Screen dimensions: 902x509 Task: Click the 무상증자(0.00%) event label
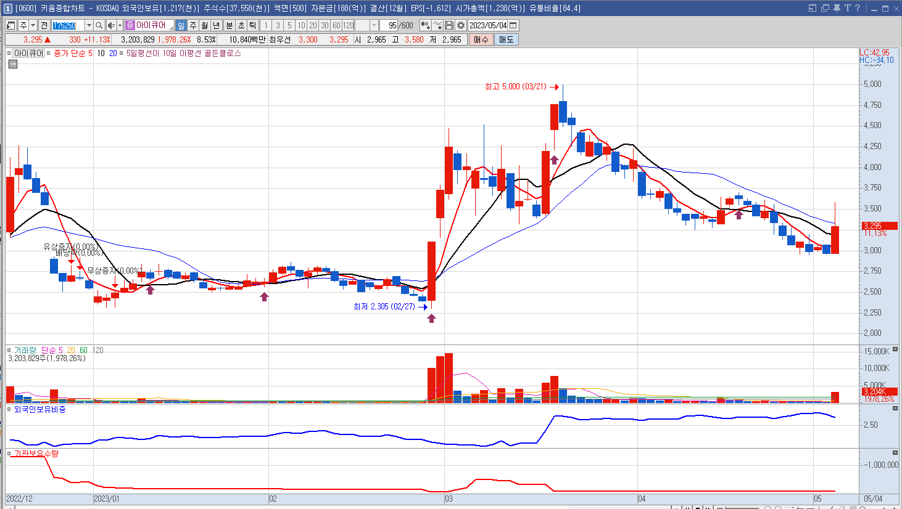114,271
